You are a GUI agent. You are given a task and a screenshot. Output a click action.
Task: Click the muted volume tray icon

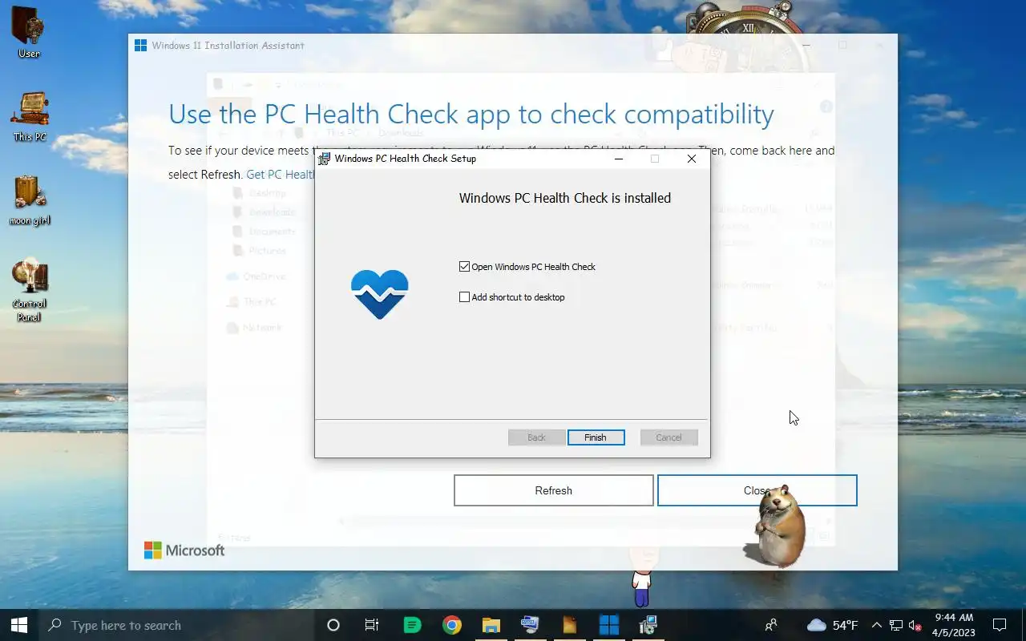pyautogui.click(x=915, y=625)
